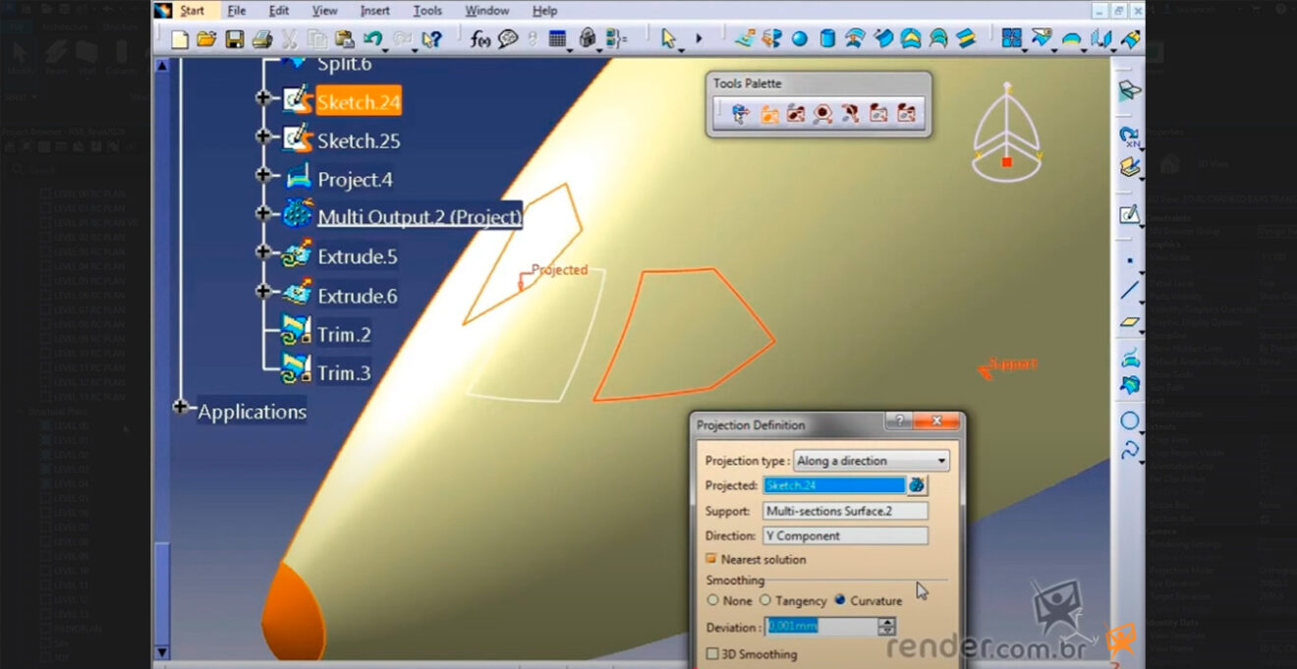Image resolution: width=1297 pixels, height=669 pixels.
Task: Toggle the Nearest solution checkbox
Action: [x=711, y=559]
